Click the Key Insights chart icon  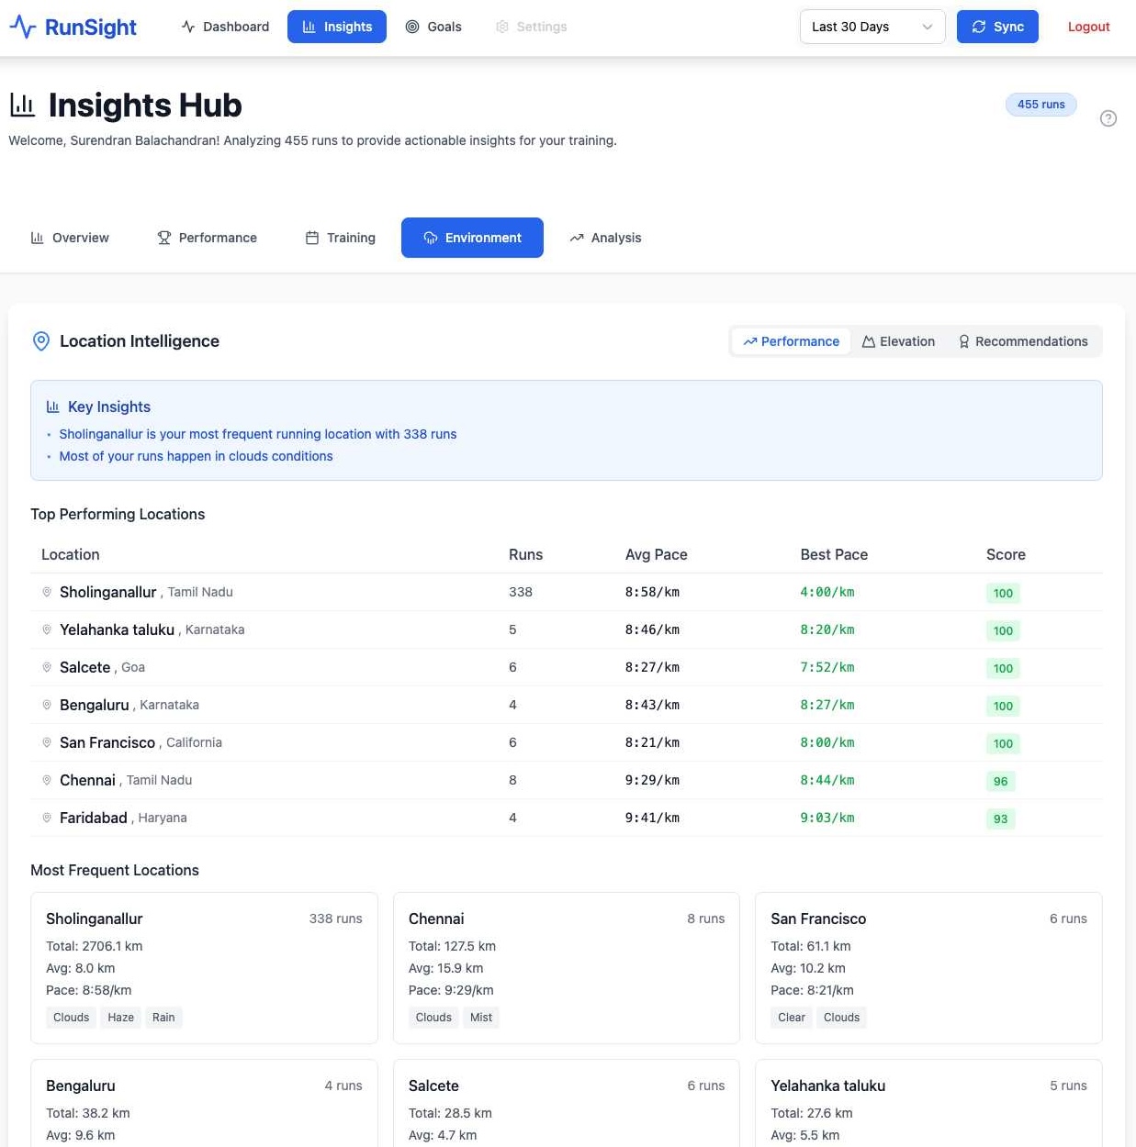pyautogui.click(x=53, y=406)
